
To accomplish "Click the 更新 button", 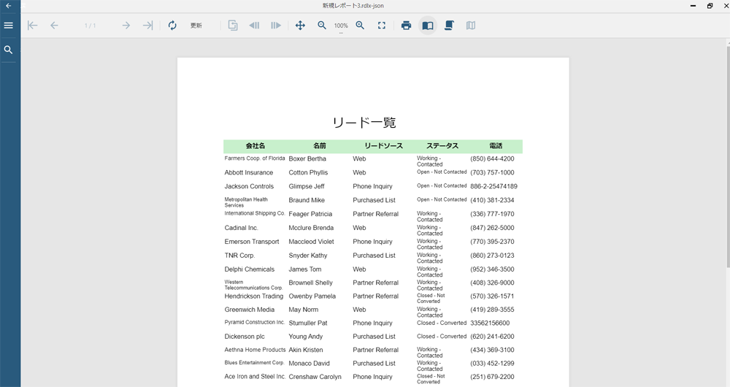I will point(196,26).
